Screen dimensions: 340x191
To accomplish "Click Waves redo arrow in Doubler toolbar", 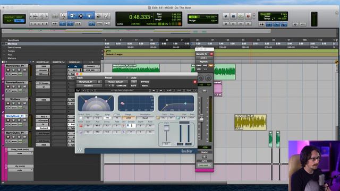I will coord(92,91).
